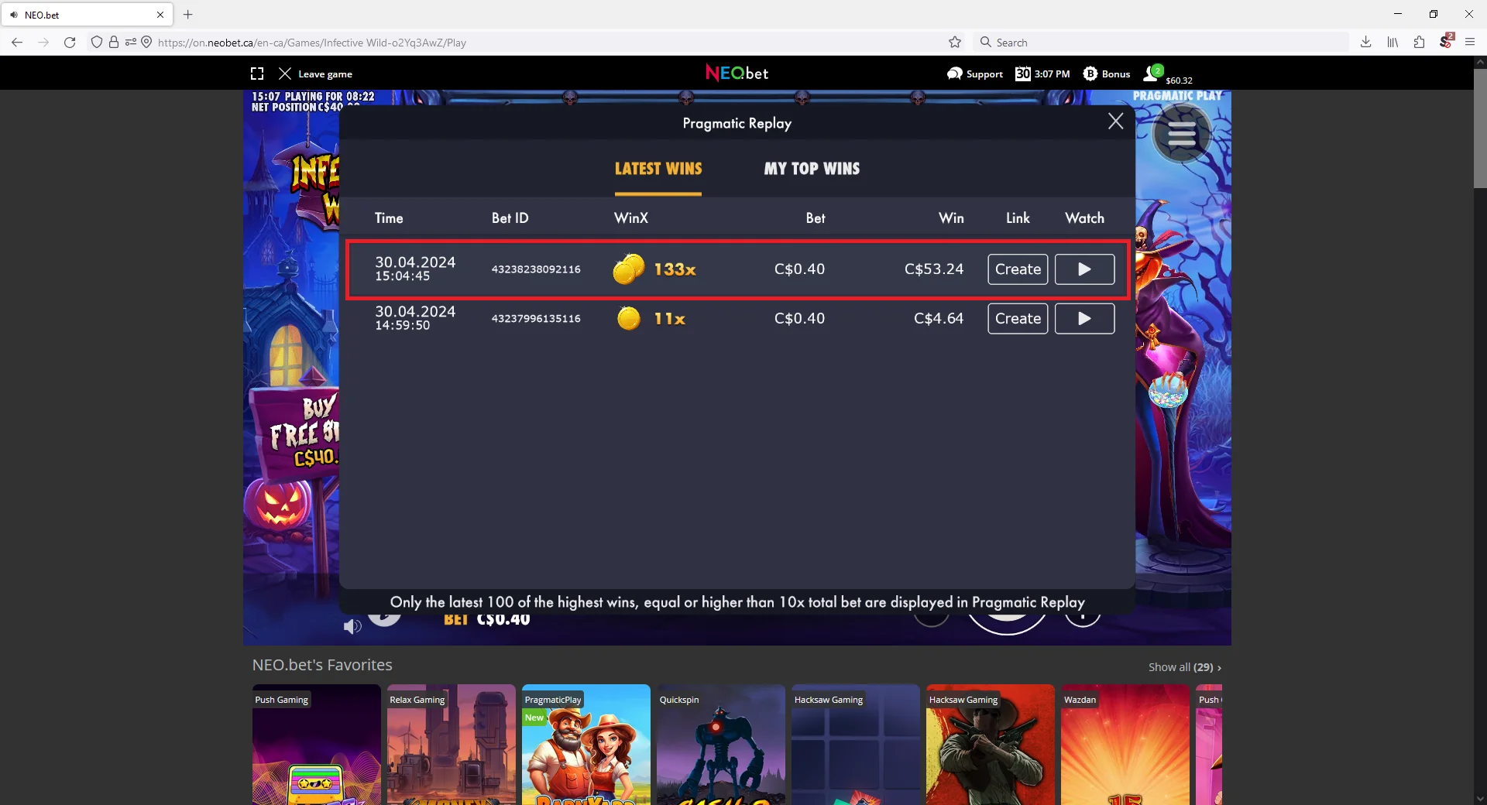This screenshot has width=1487, height=805.
Task: Click the 15:04:45 timestamp entry
Action: pyautogui.click(x=402, y=276)
